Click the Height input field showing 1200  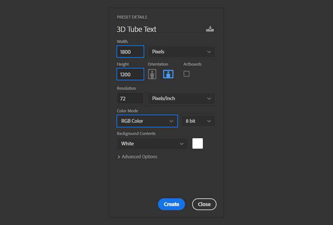(131, 74)
